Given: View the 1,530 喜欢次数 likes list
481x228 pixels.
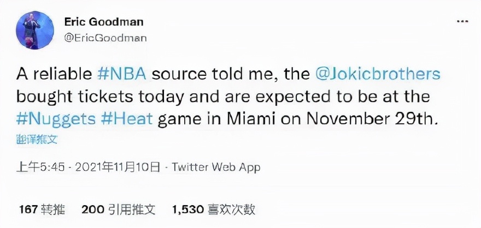Looking at the screenshot, I should (213, 209).
